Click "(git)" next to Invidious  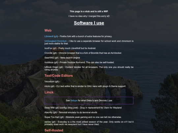pos(56,62)
